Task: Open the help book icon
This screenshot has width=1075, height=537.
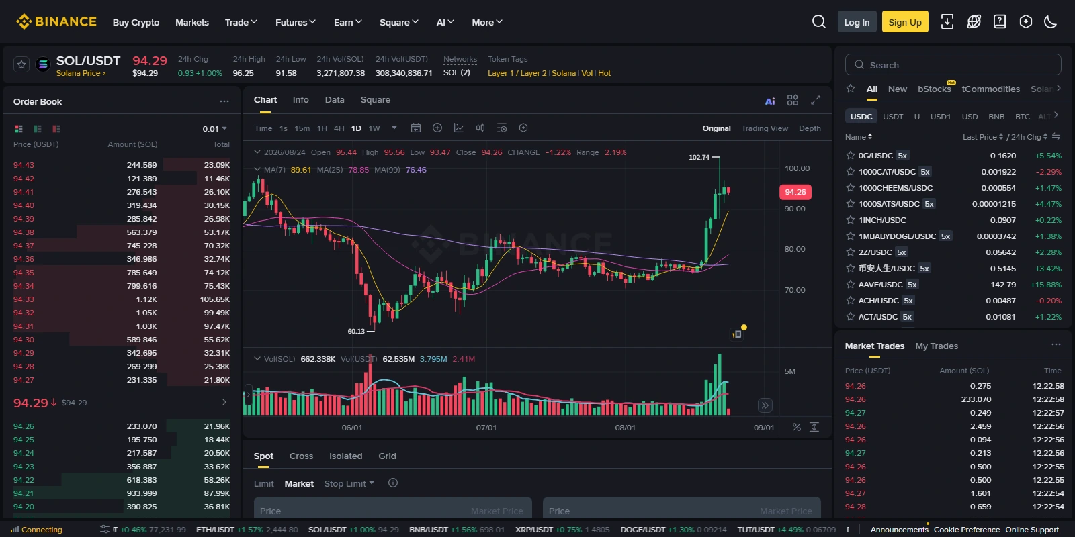Action: [x=1000, y=22]
